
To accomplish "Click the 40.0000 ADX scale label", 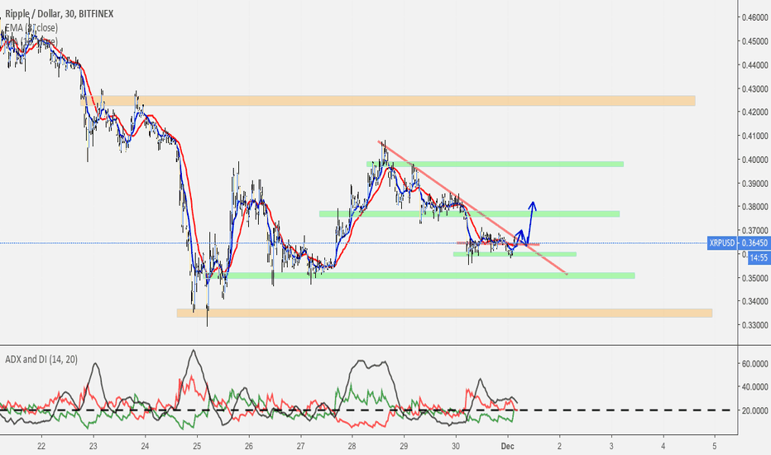I will click(754, 387).
